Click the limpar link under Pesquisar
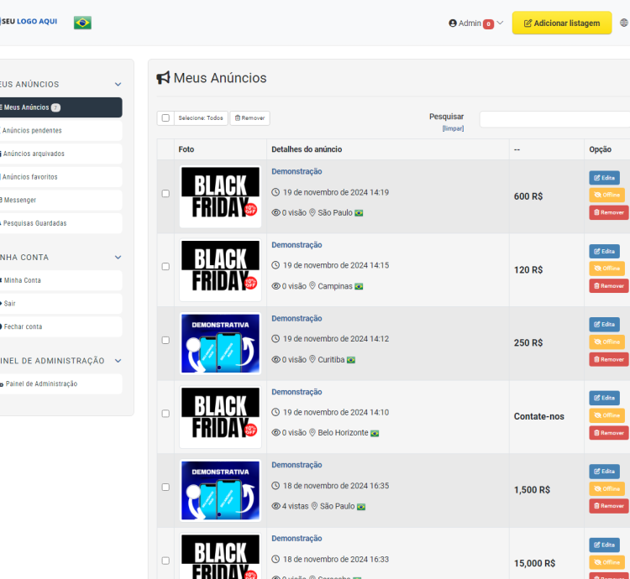This screenshot has width=630, height=579. tap(453, 128)
